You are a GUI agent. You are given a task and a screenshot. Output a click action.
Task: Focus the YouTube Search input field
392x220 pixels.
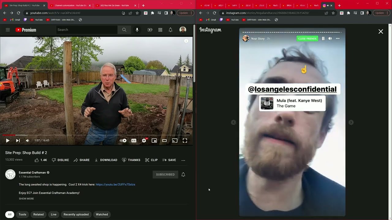tap(87, 30)
